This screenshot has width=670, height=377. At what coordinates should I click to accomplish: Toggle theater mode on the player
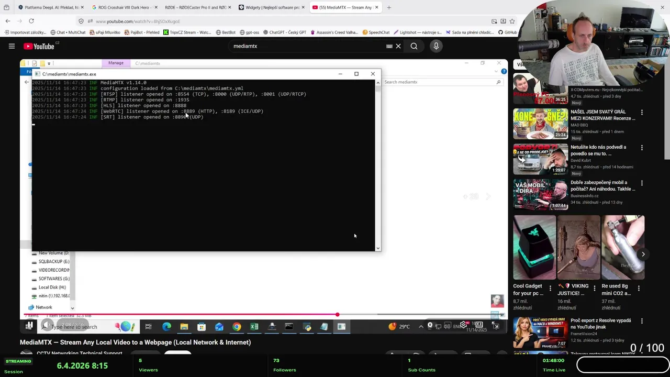(479, 325)
